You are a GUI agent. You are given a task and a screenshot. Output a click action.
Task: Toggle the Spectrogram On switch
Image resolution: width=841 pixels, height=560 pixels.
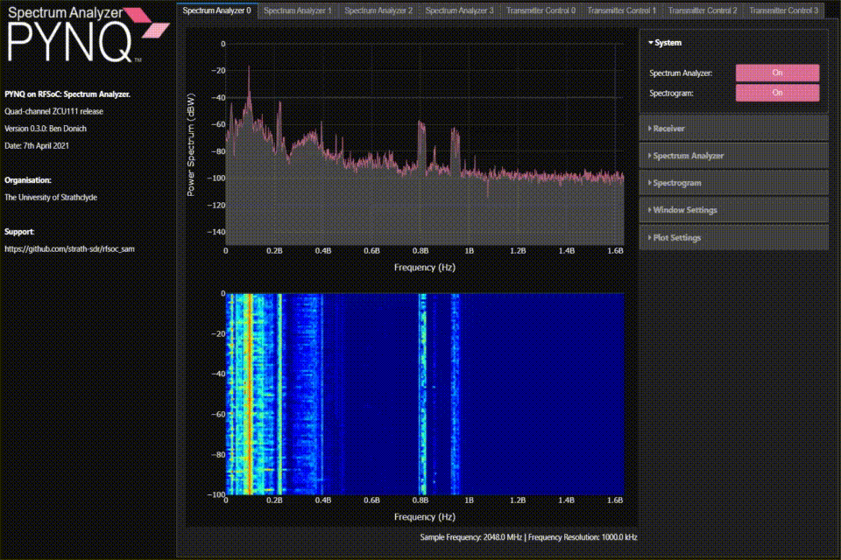[777, 93]
